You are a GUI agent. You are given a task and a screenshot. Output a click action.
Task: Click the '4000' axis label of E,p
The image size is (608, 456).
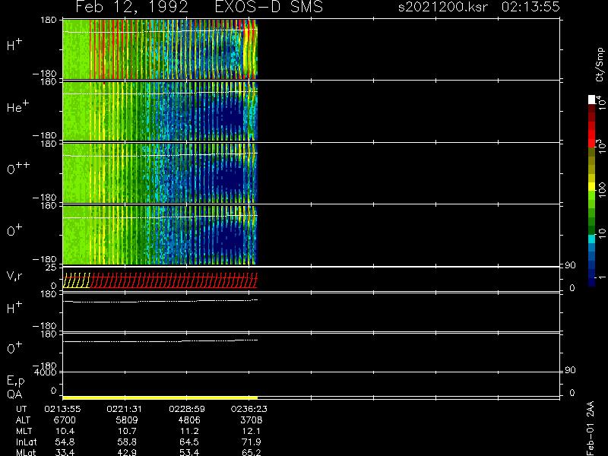(x=46, y=372)
